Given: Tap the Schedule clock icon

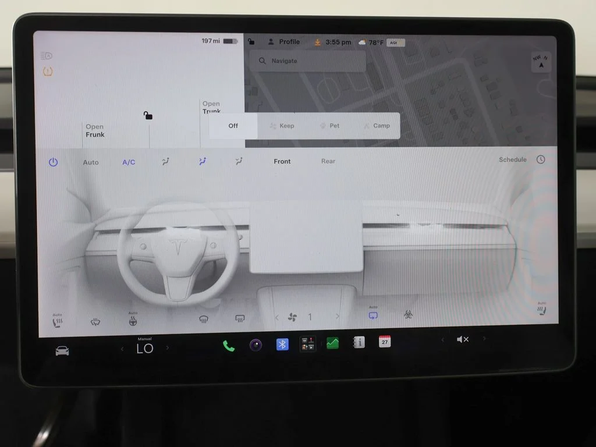Looking at the screenshot, I should [541, 159].
